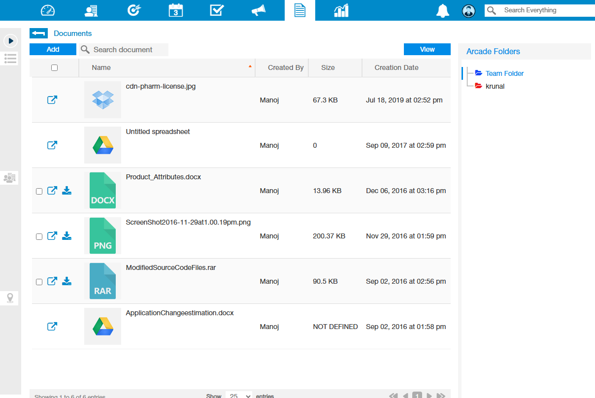Open the list view icon in left sidebar
The height and width of the screenshot is (398, 595).
(11, 59)
